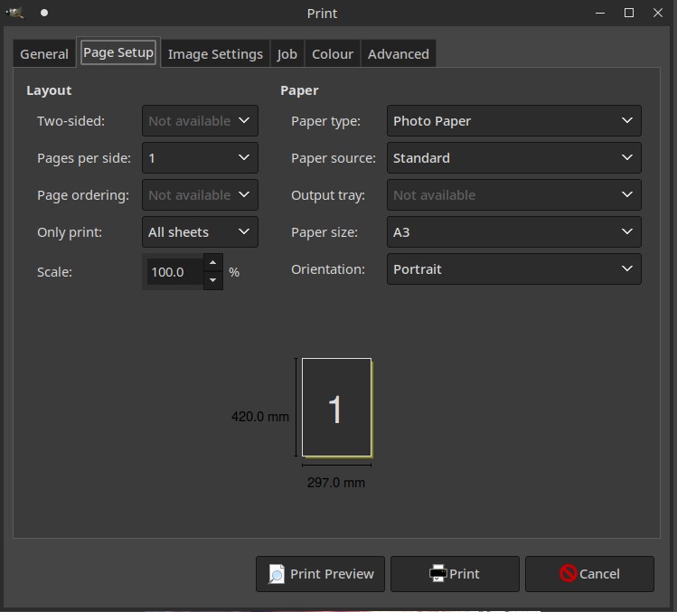677x612 pixels.
Task: Go to the Colour tab
Action: pos(332,54)
